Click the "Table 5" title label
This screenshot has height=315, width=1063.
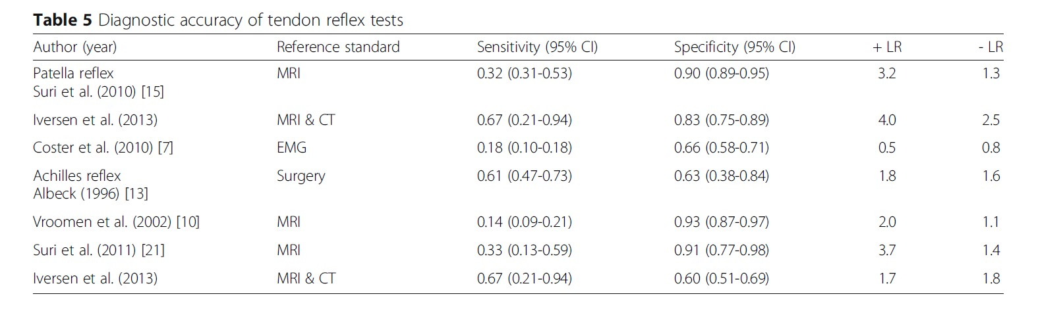63,20
